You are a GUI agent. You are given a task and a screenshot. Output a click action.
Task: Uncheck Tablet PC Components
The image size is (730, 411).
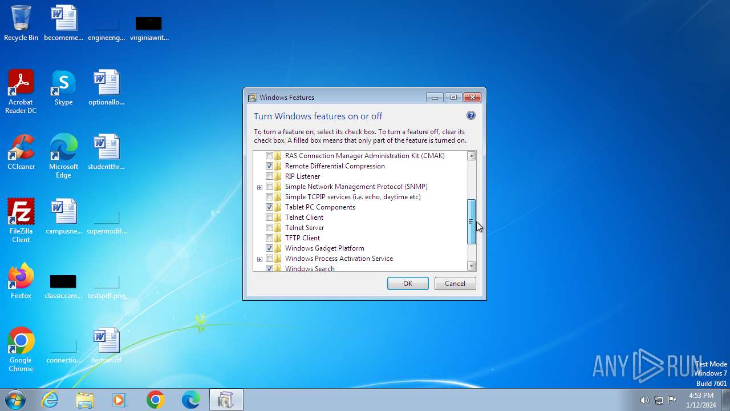[x=270, y=207]
